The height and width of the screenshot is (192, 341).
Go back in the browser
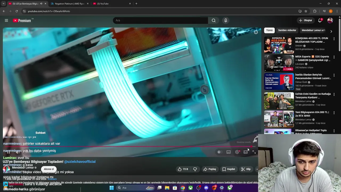(x=4, y=11)
